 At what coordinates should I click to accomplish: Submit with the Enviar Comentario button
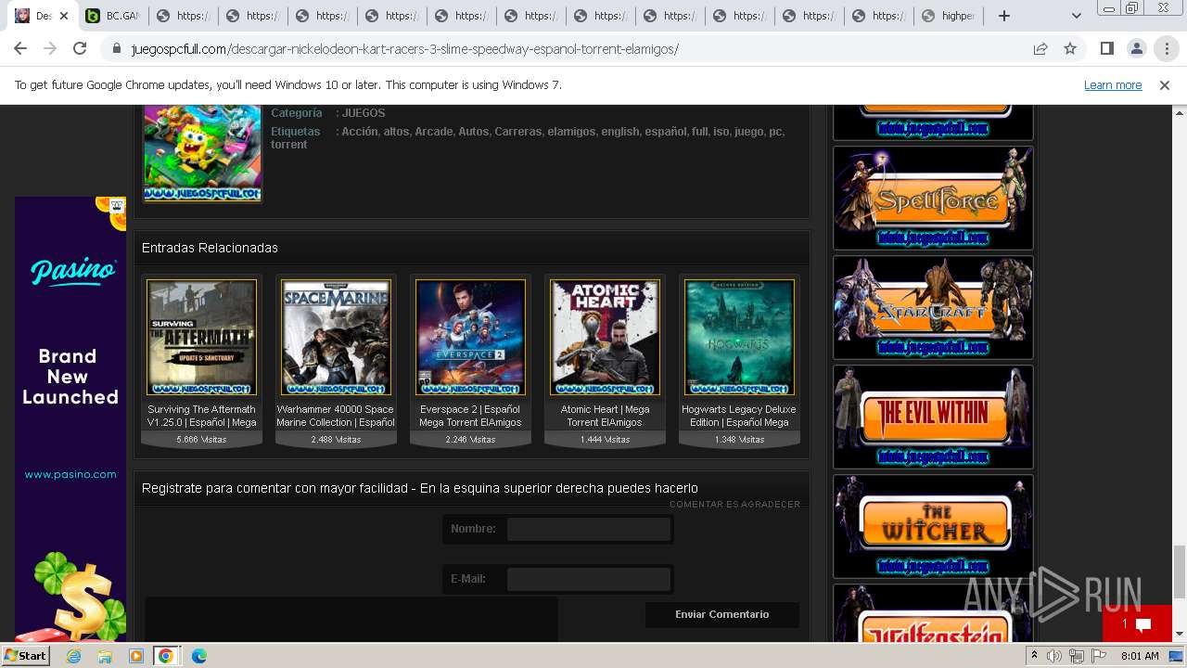pos(721,614)
